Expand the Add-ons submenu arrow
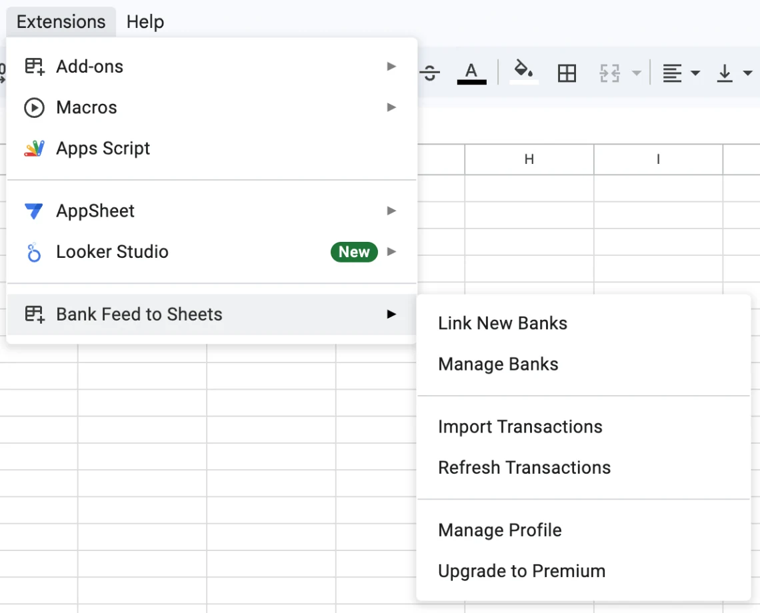Image resolution: width=760 pixels, height=613 pixels. tap(391, 67)
